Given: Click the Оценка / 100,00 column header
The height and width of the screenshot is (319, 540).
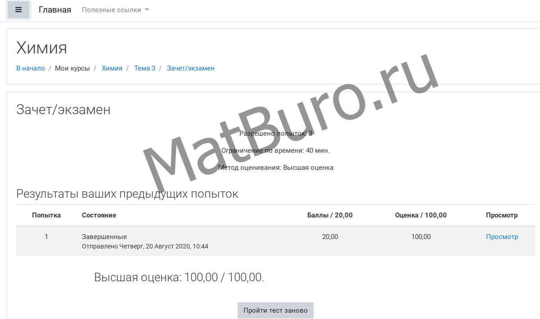Looking at the screenshot, I should pos(421,215).
